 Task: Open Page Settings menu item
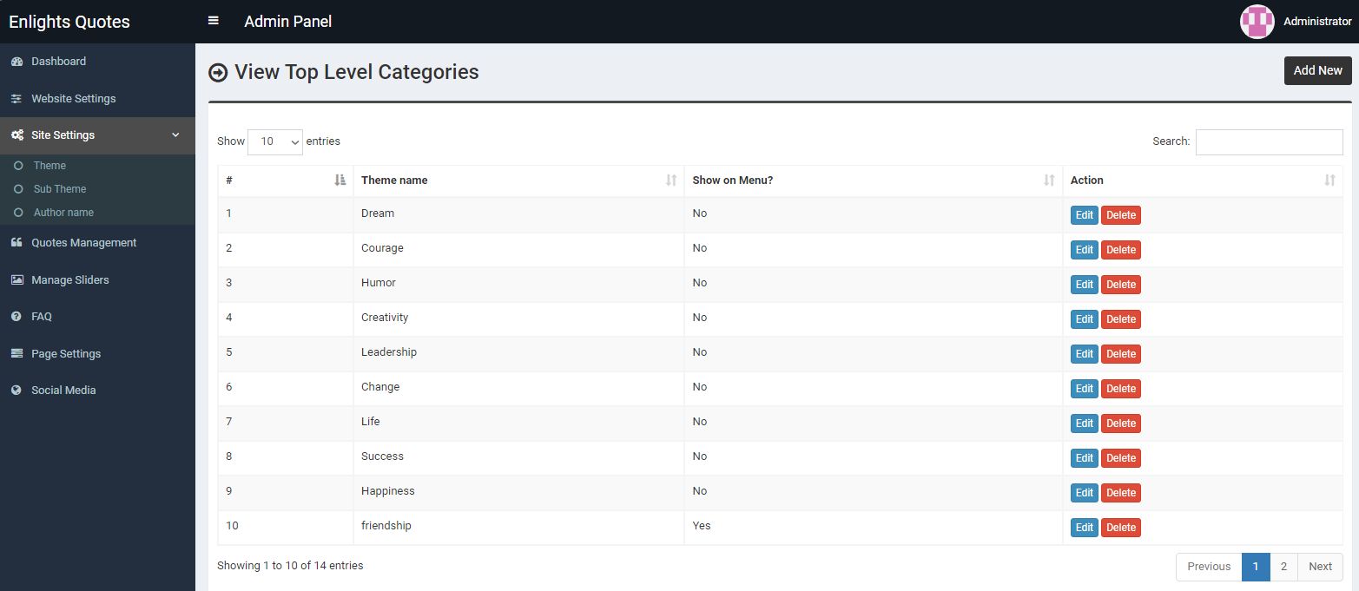[97, 354]
